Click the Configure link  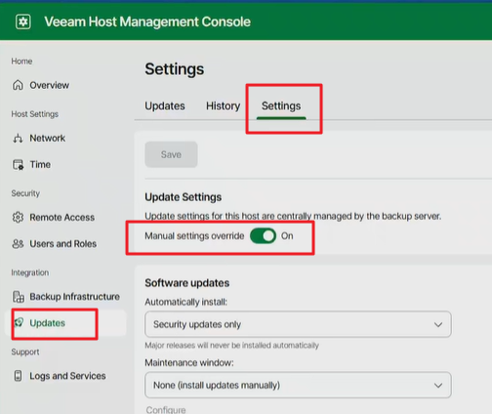pos(166,410)
